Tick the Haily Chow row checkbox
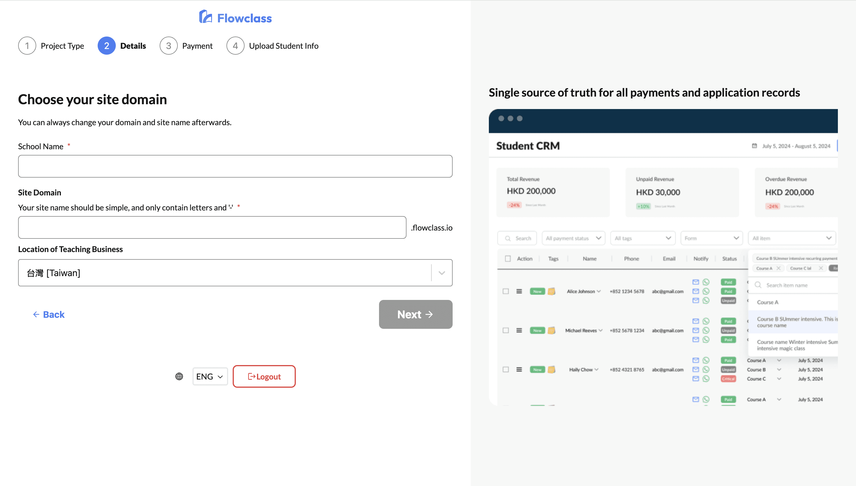 (x=506, y=370)
